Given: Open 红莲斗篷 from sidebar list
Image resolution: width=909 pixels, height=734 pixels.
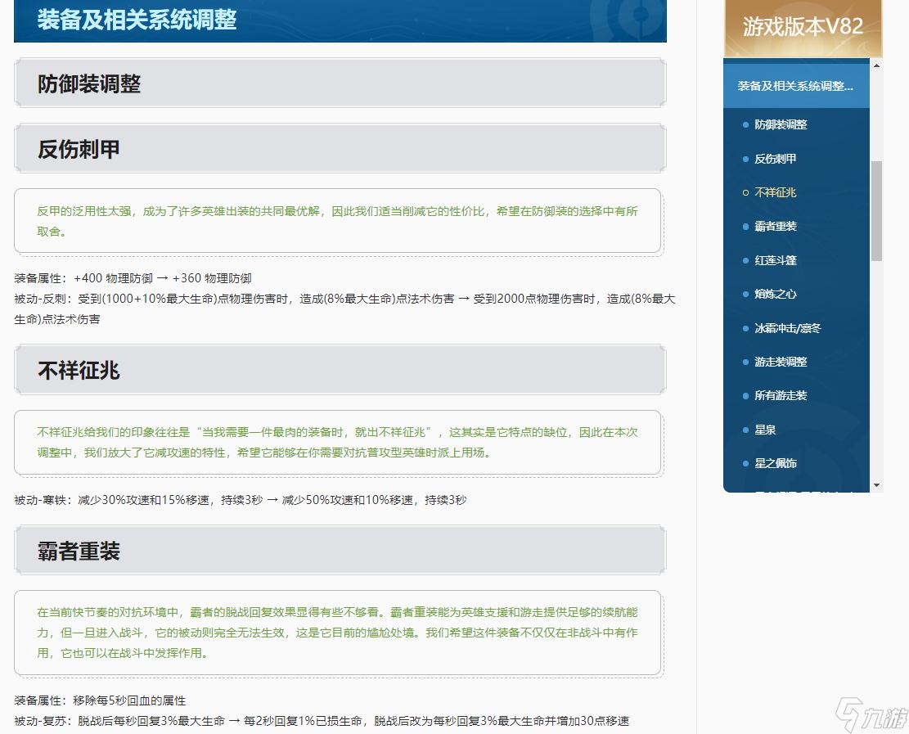Looking at the screenshot, I should (x=775, y=260).
